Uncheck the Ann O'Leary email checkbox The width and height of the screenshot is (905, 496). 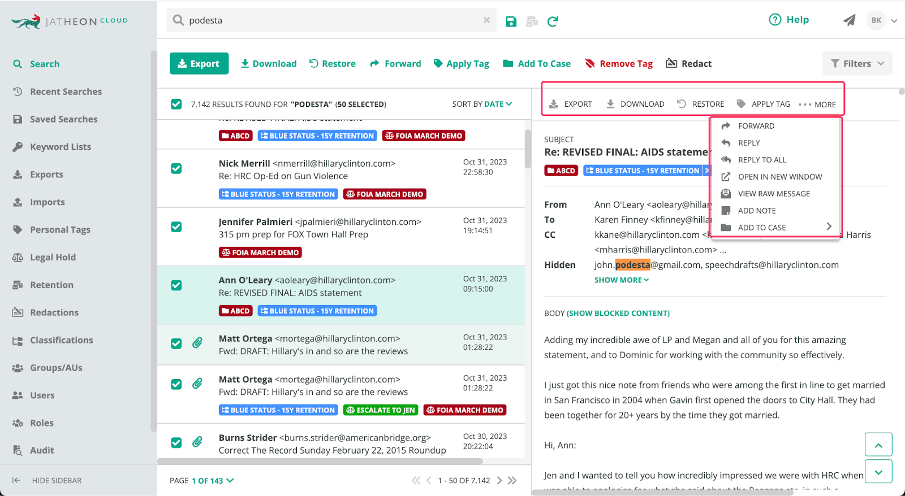[x=176, y=285]
